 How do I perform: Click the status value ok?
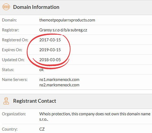41,70
